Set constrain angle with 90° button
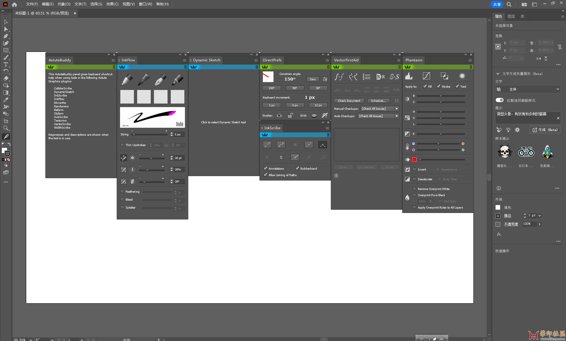 point(295,88)
